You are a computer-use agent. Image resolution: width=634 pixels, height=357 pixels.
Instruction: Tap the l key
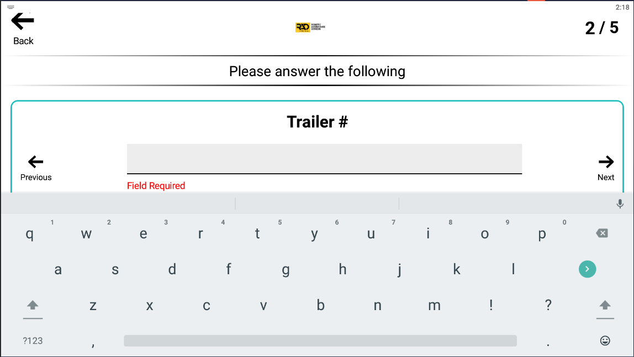pyautogui.click(x=513, y=269)
